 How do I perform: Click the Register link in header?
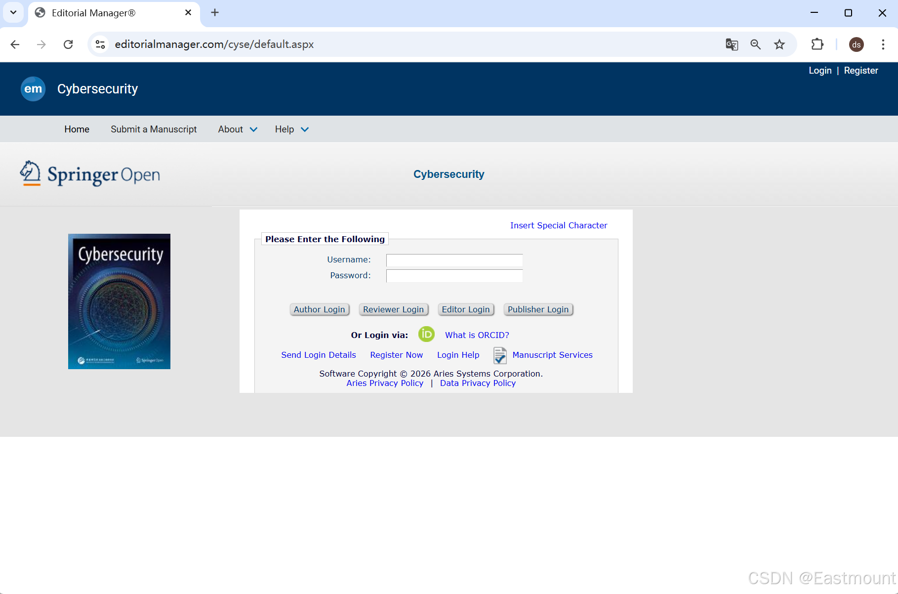[861, 71]
